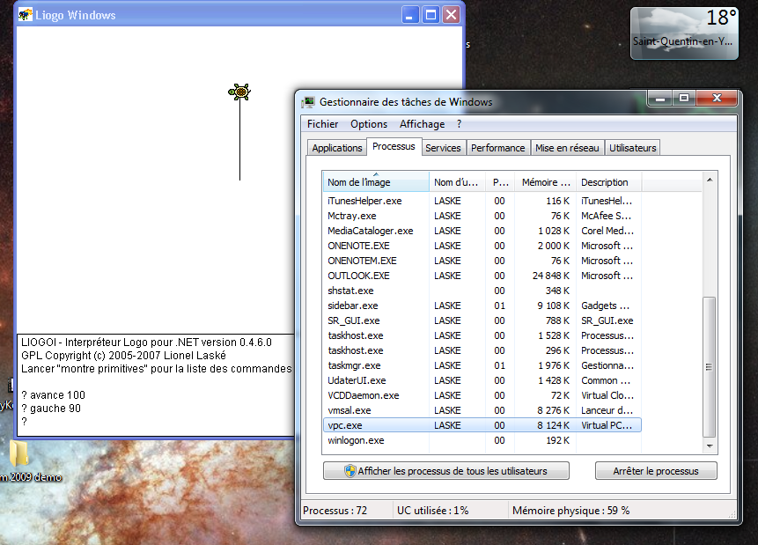This screenshot has width=758, height=545.
Task: Click the process list scrollbar thumb
Action: 710,367
